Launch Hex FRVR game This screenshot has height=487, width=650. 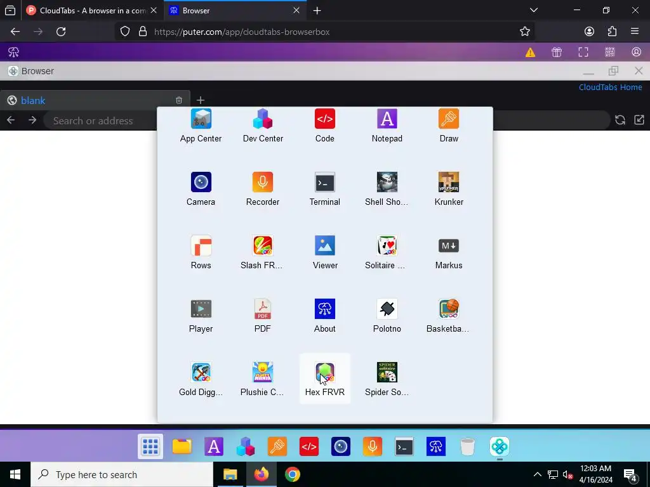pyautogui.click(x=324, y=379)
